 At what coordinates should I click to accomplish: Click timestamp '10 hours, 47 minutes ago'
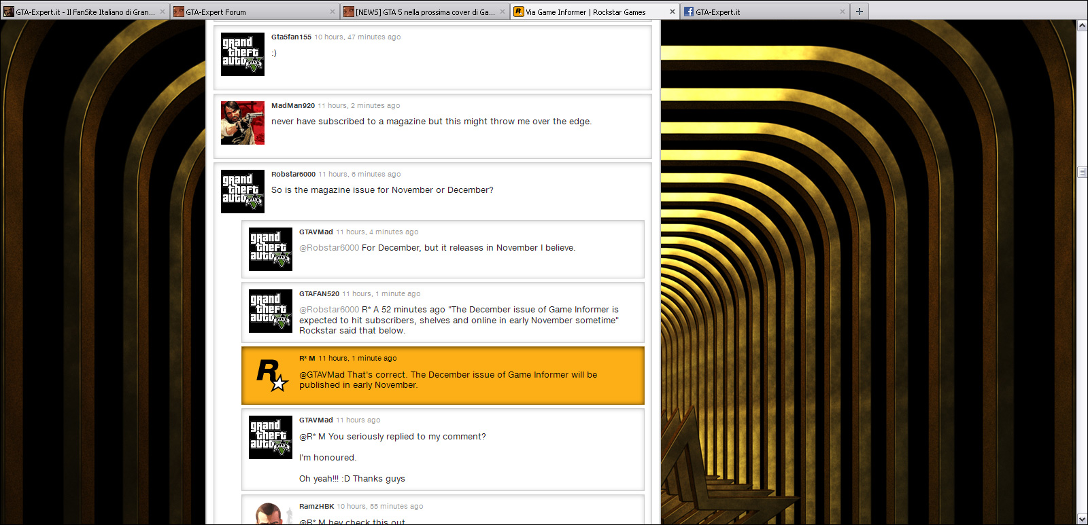click(357, 37)
